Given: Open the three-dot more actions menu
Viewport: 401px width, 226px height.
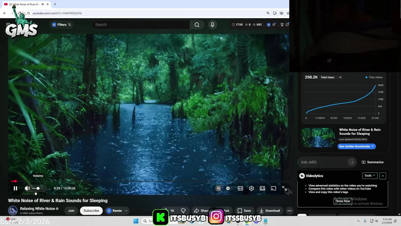Looking at the screenshot, I should [x=289, y=211].
